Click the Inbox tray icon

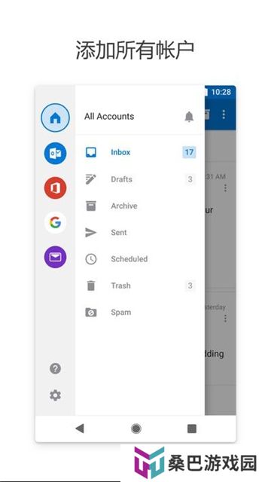pos(90,152)
